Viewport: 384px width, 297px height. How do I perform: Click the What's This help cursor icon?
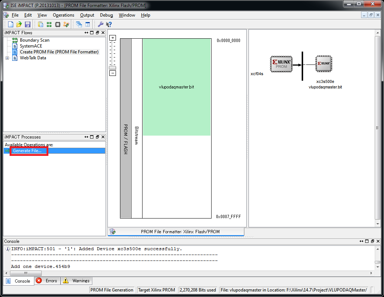109,24
